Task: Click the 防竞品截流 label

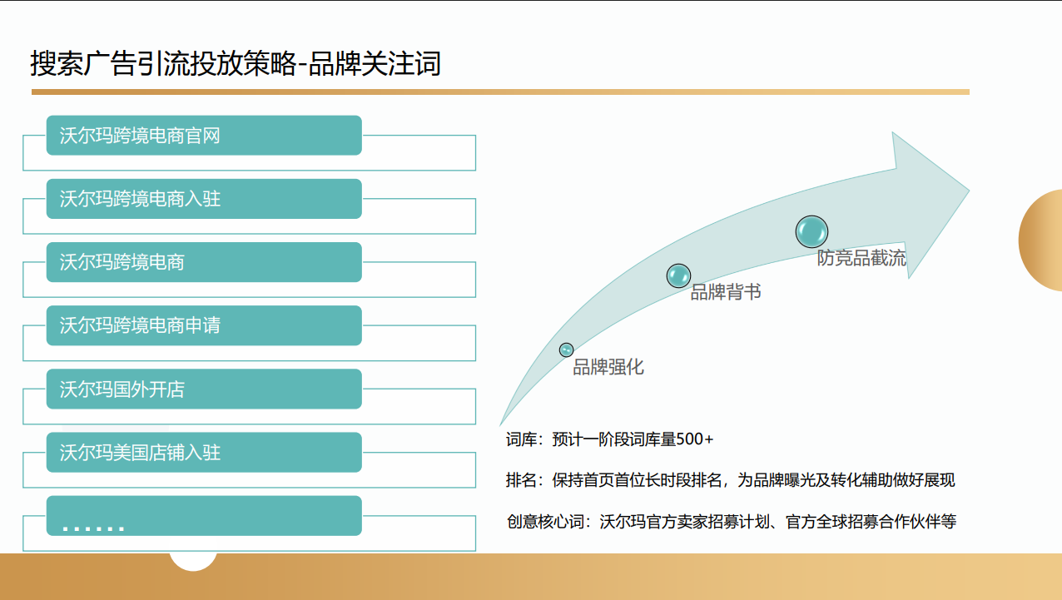Action: (x=861, y=258)
